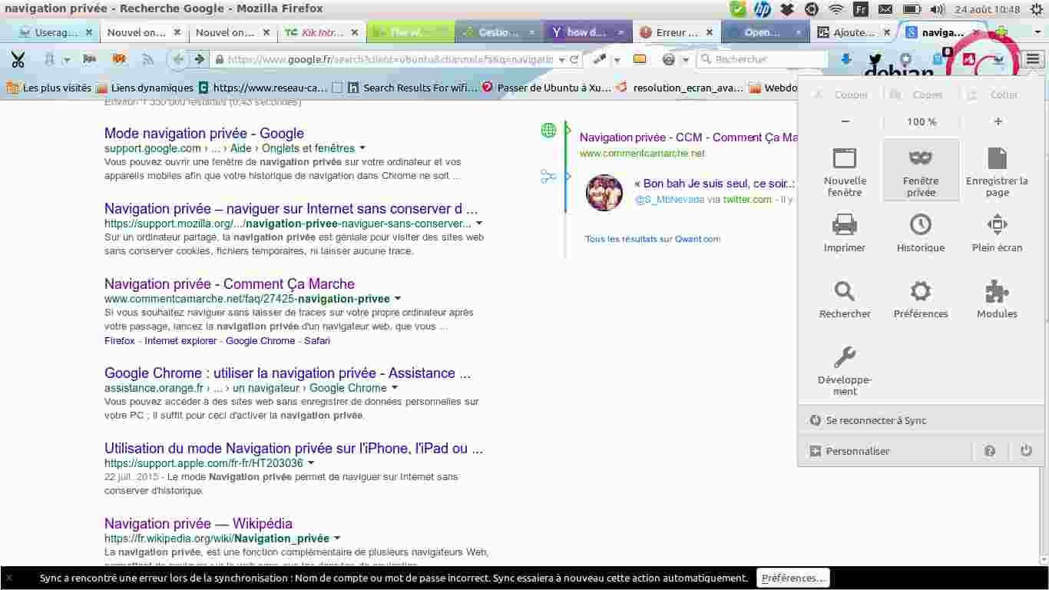Open 'Les plus visités' bookmarks folder
The image size is (1049, 590).
[x=48, y=88]
